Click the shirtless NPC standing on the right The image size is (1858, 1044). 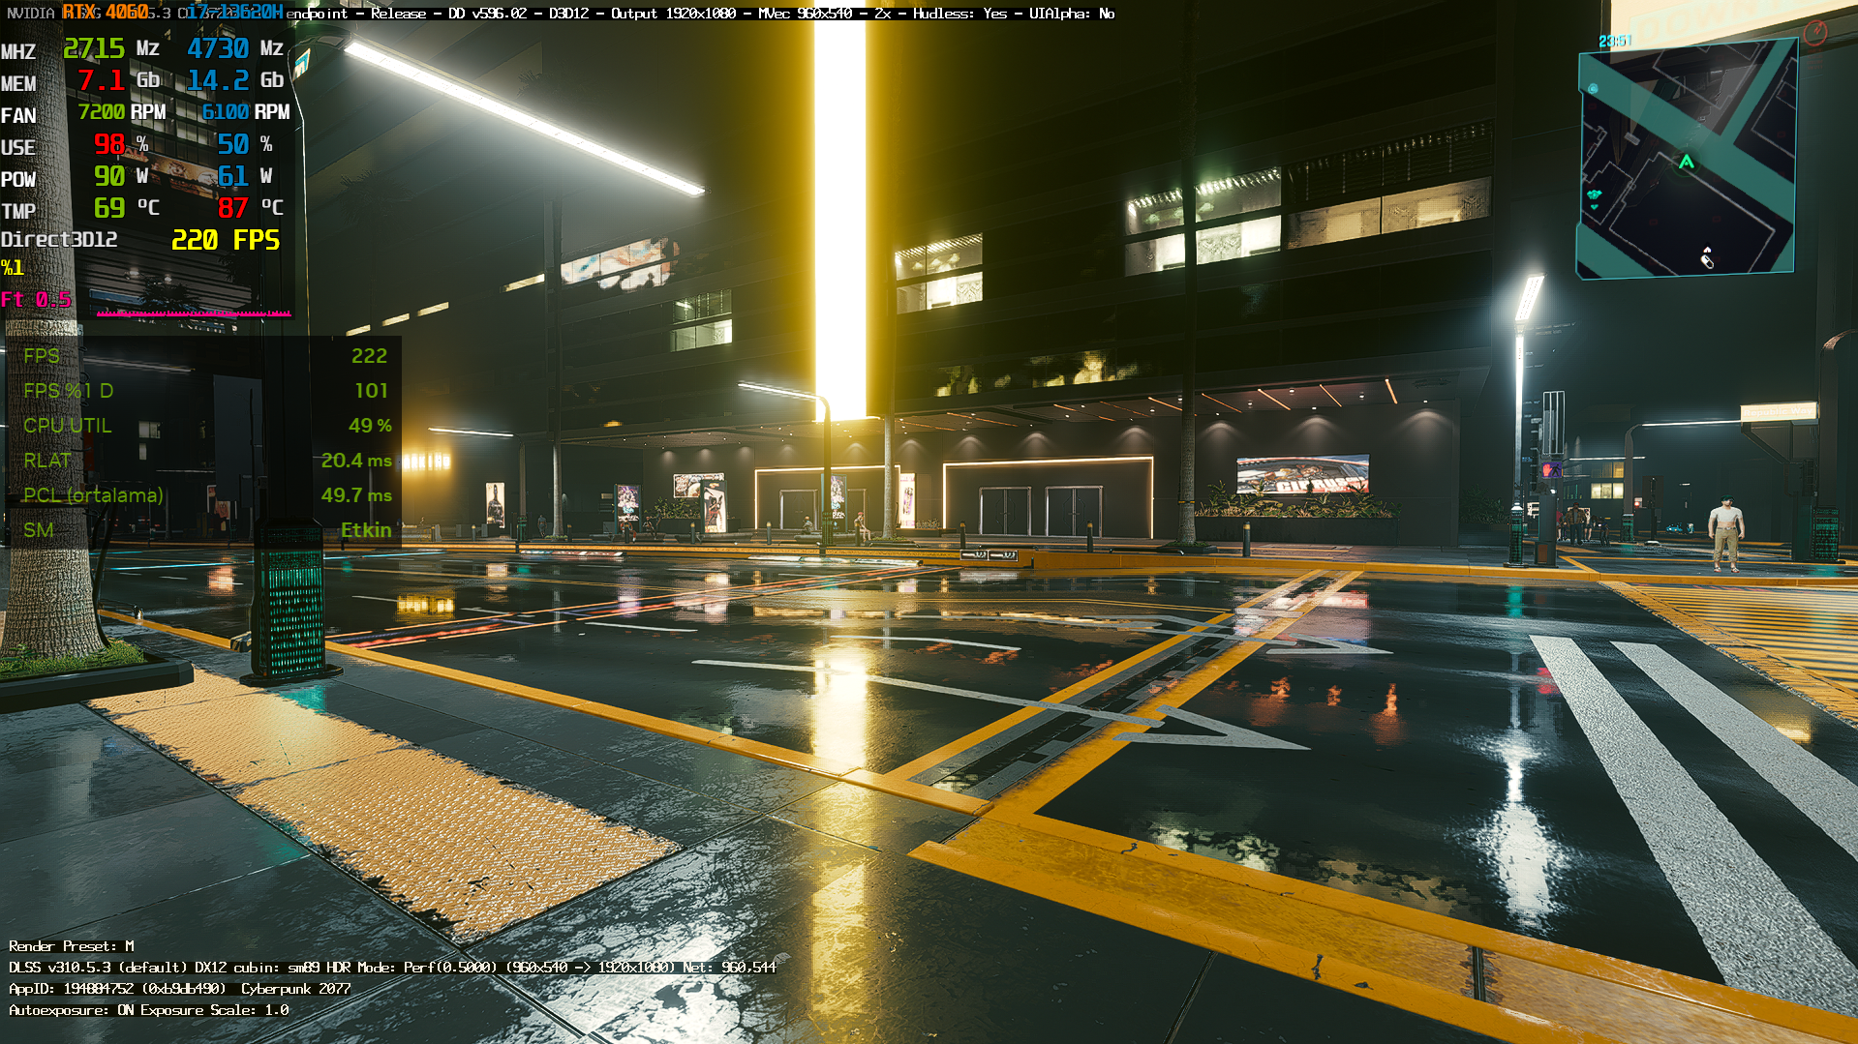1725,533
